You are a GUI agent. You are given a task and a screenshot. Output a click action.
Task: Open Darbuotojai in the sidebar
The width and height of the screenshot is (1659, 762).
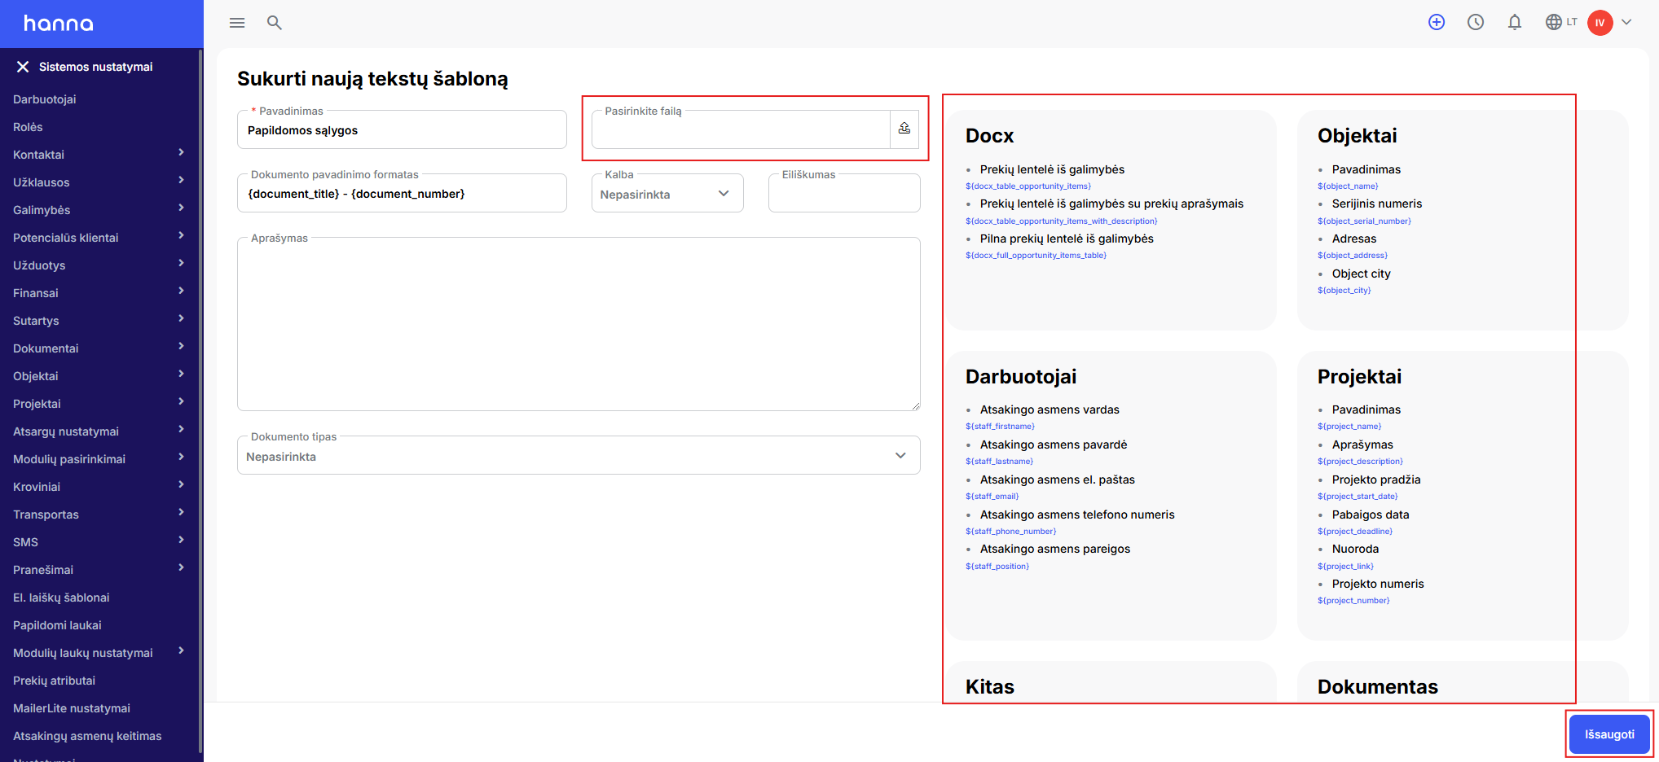click(x=45, y=99)
